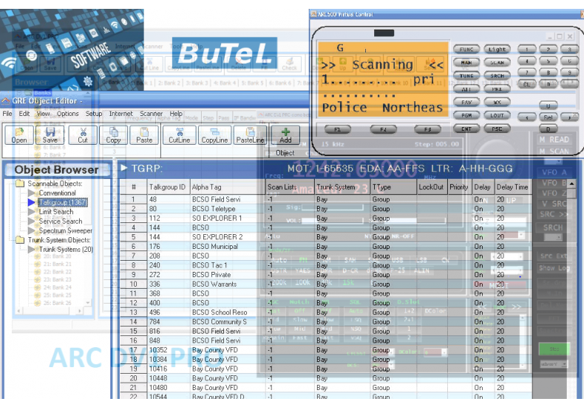The height and width of the screenshot is (410, 584).
Task: Click the Copy toolbar icon
Action: coord(113,134)
